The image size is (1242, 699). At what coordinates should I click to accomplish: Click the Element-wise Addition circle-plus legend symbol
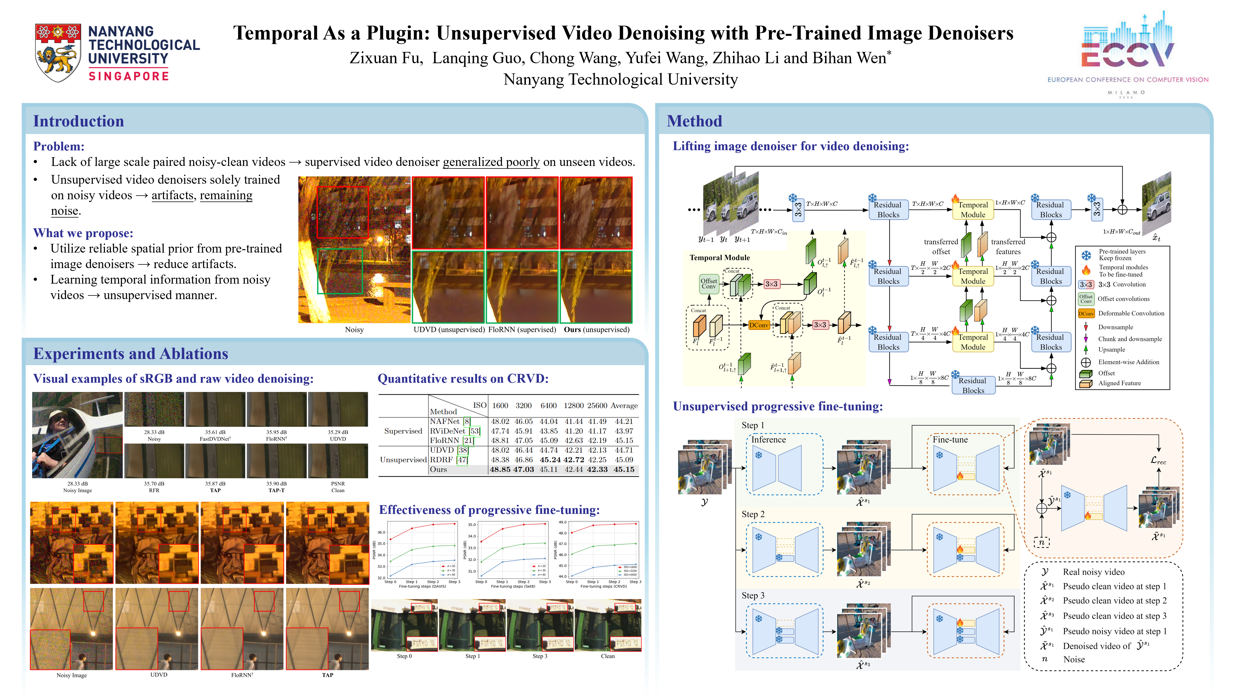[1086, 362]
